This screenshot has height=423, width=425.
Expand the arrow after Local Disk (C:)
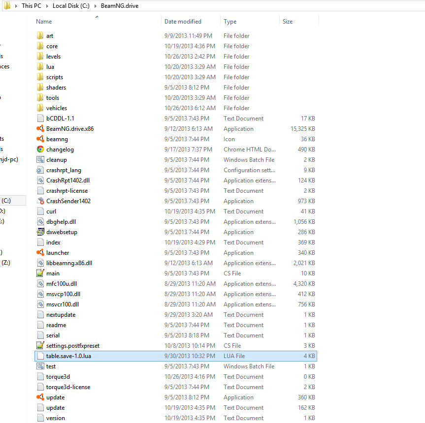[x=96, y=6]
